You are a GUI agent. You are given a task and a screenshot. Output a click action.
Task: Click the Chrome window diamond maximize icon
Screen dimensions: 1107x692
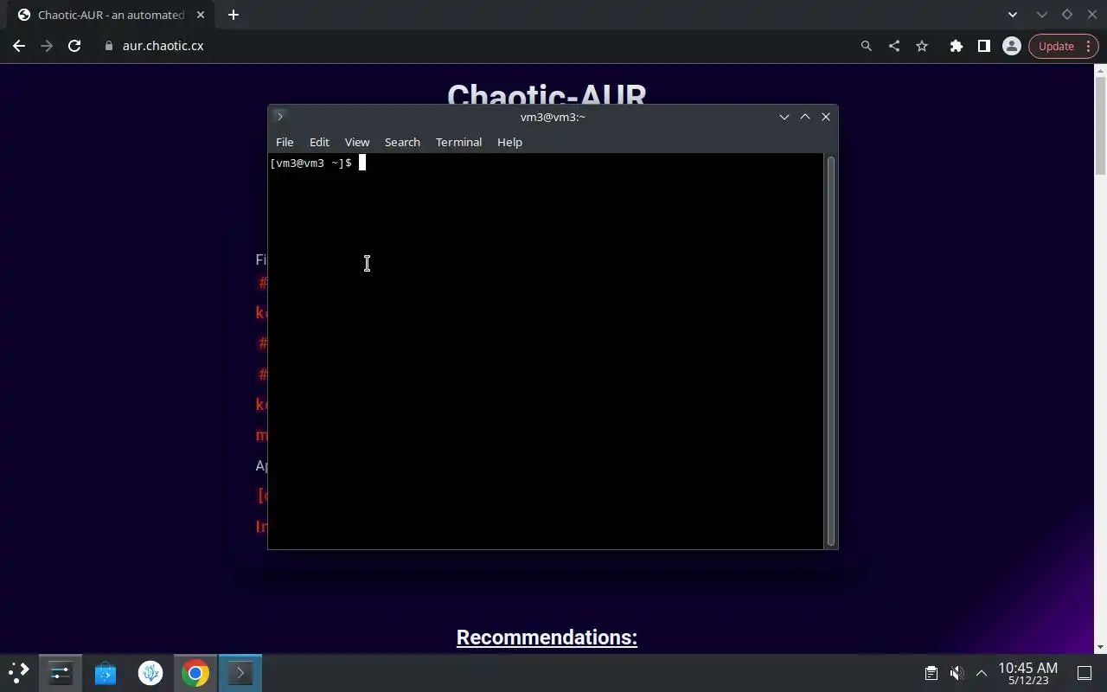(1066, 15)
